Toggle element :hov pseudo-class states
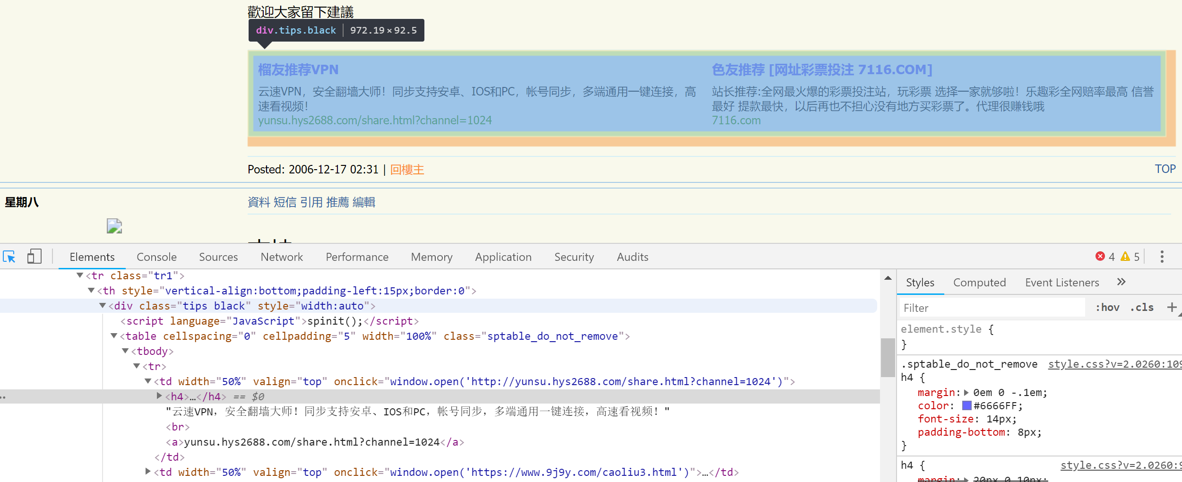 (1107, 307)
